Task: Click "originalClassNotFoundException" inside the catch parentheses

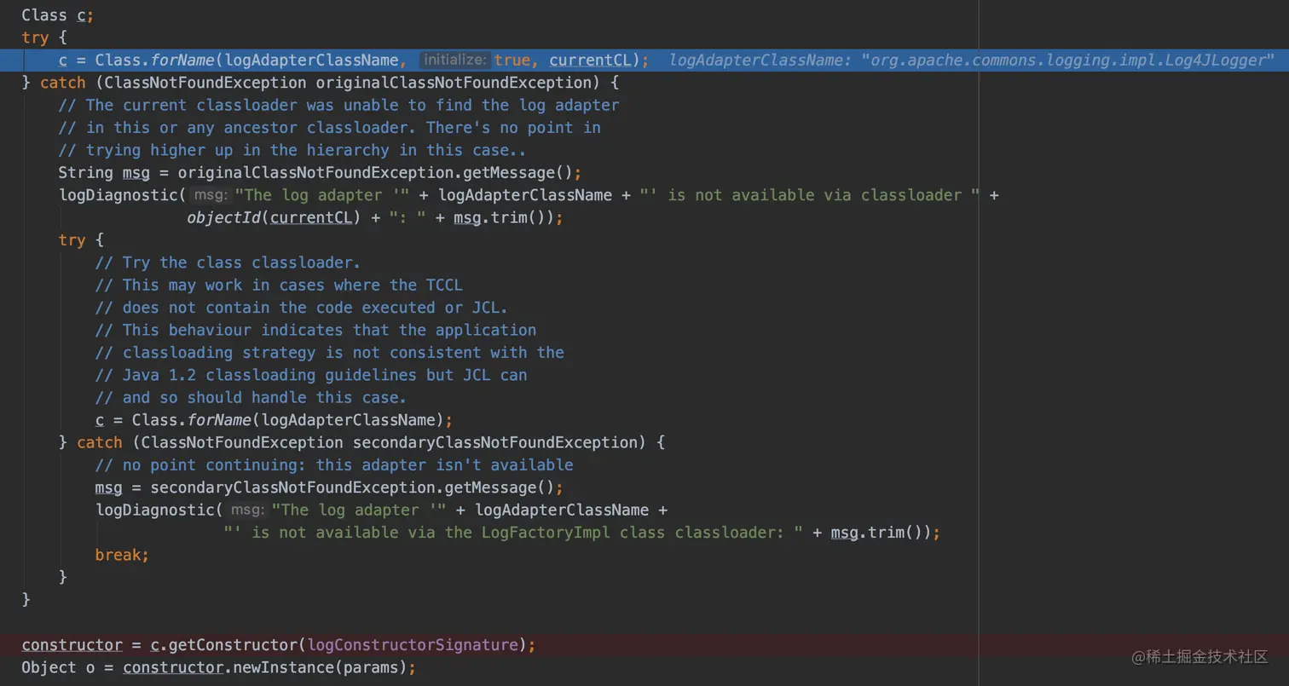Action: (454, 83)
